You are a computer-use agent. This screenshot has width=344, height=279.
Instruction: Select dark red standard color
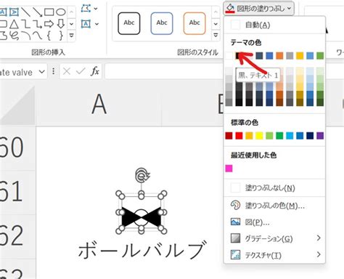(x=229, y=136)
